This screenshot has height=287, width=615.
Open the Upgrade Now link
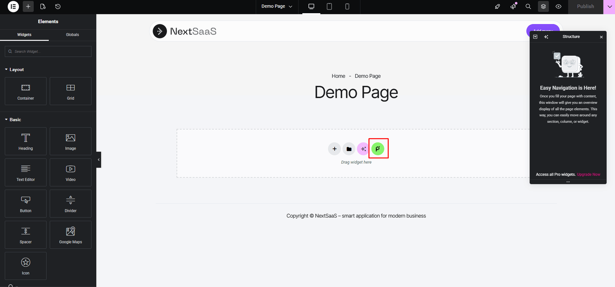pos(589,174)
